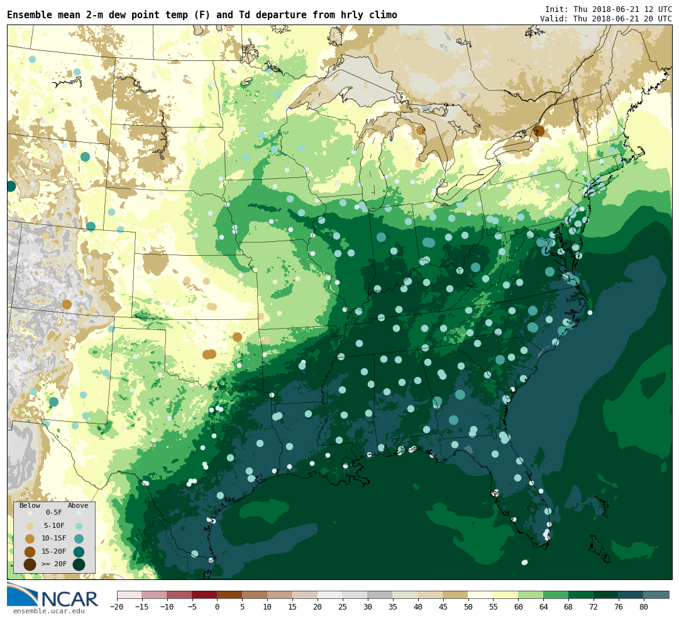Select the 5 to 10 color bar swatch
This screenshot has width=679, height=619.
click(255, 594)
